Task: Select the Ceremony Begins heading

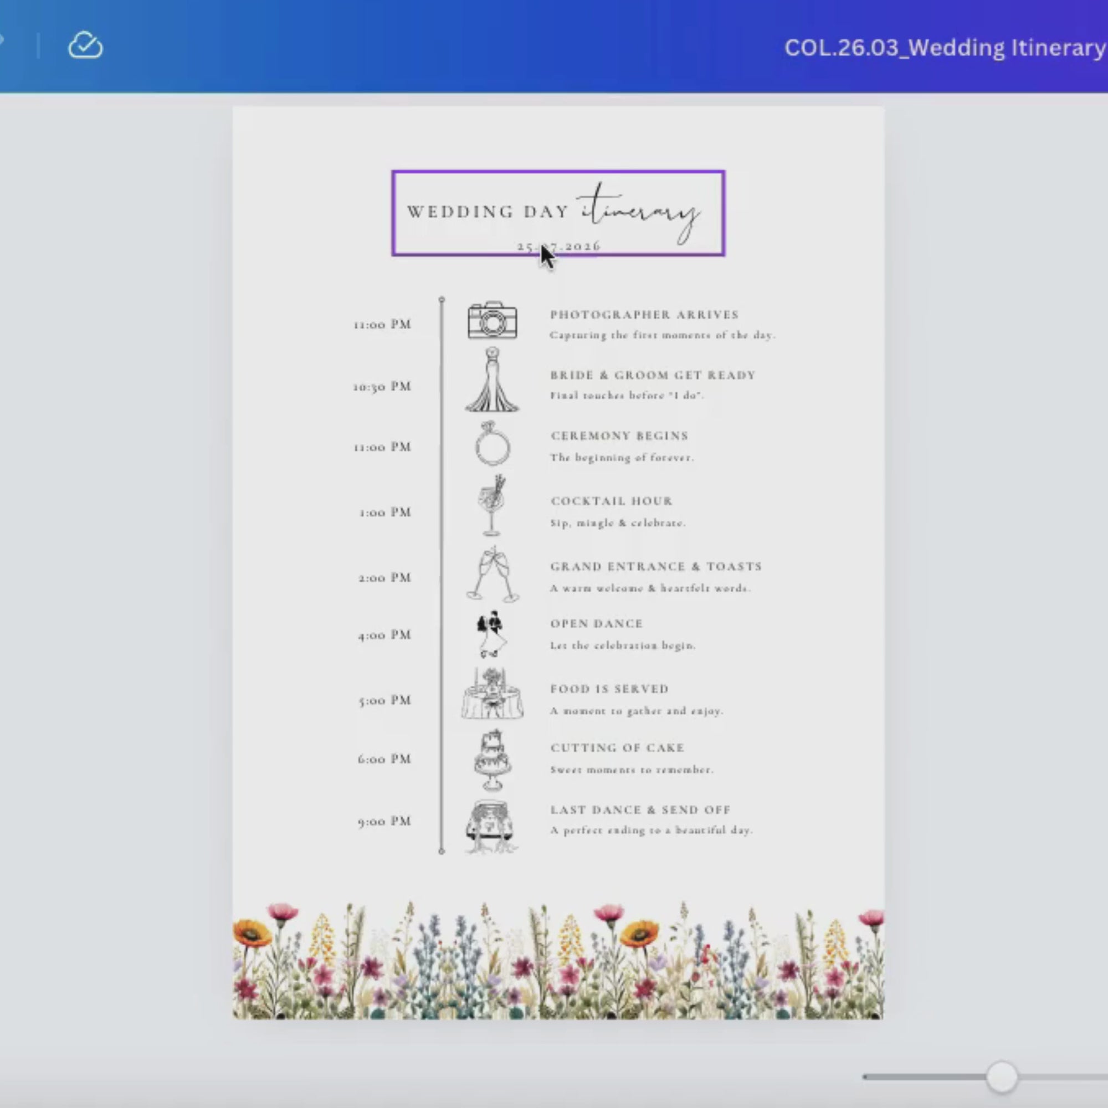Action: coord(619,435)
